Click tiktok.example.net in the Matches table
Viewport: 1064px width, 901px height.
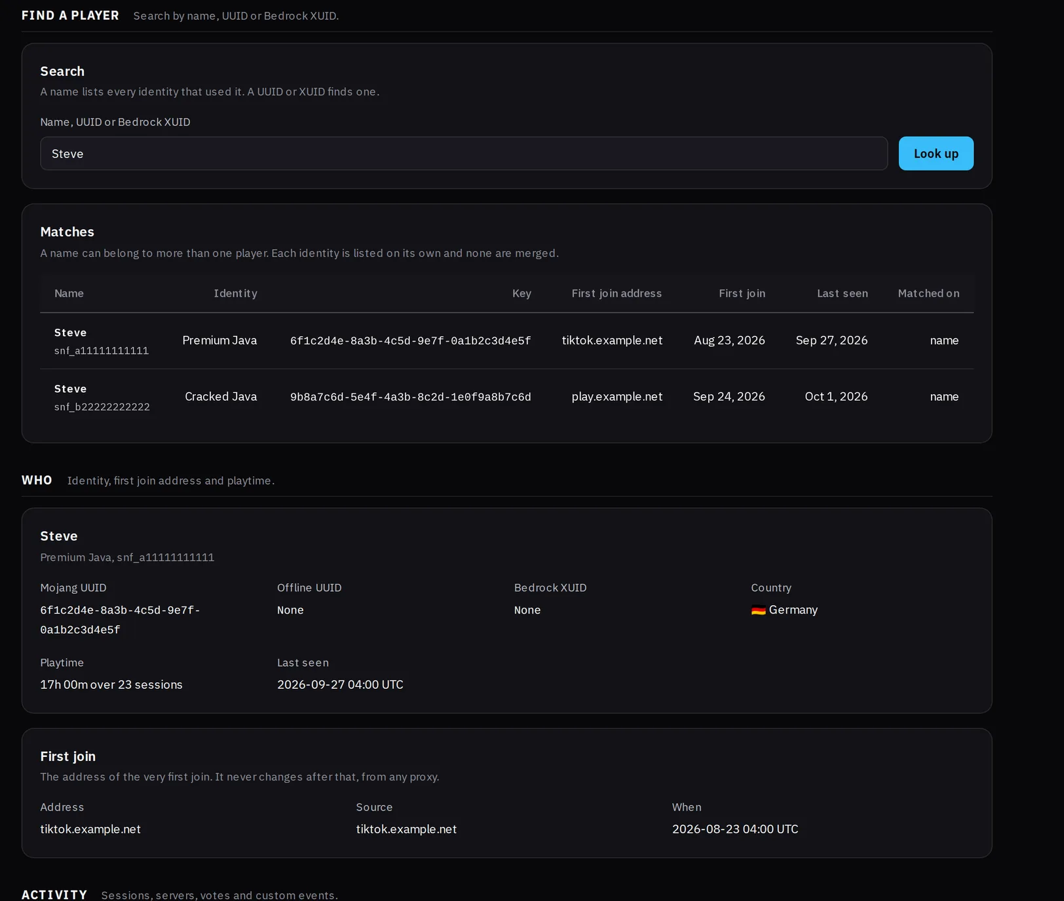(612, 340)
